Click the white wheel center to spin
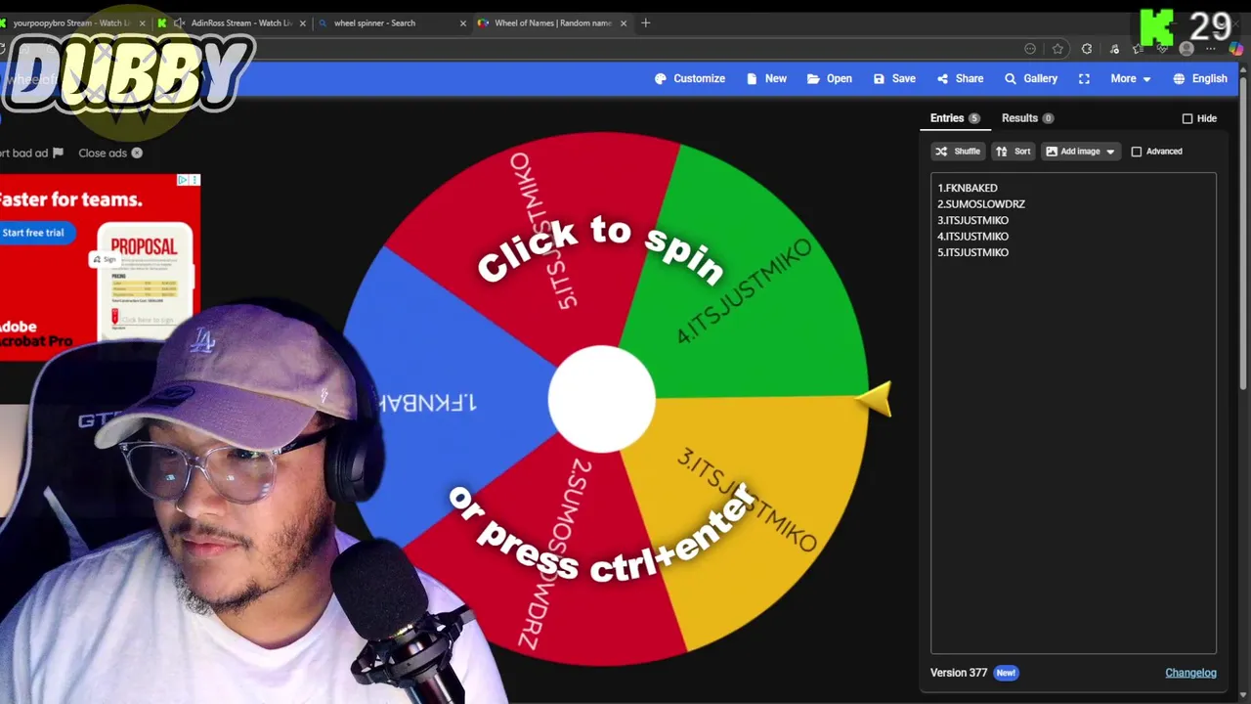Screen dimensions: 1251x704 click(601, 399)
